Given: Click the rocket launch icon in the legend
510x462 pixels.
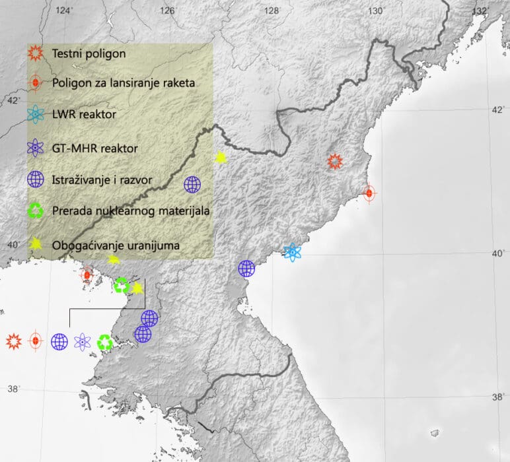Looking at the screenshot, I should [x=36, y=84].
